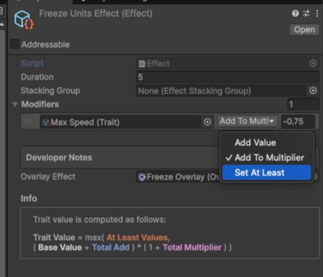This screenshot has height=277, width=323.
Task: Click the Freeze Units Effect asset icon
Action: point(24,20)
